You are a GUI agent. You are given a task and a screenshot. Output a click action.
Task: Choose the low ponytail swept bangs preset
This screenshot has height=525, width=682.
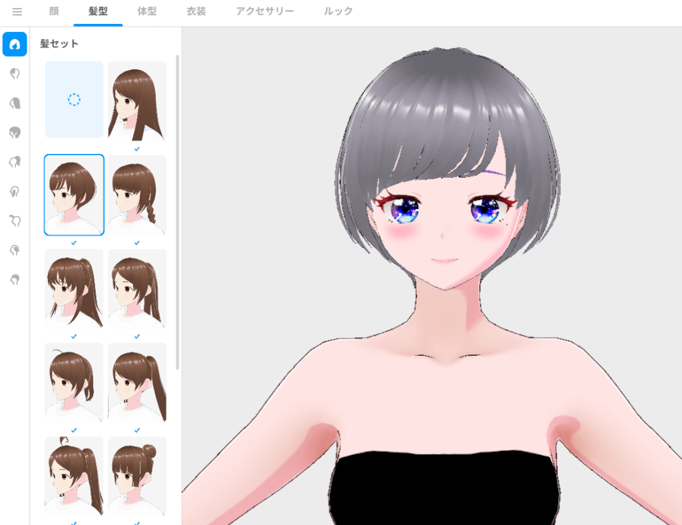[x=137, y=288]
